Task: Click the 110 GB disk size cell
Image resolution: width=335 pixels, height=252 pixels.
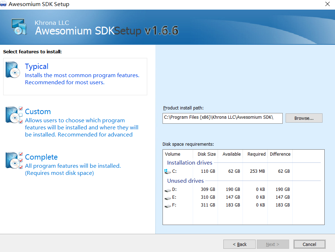Action: (208, 171)
